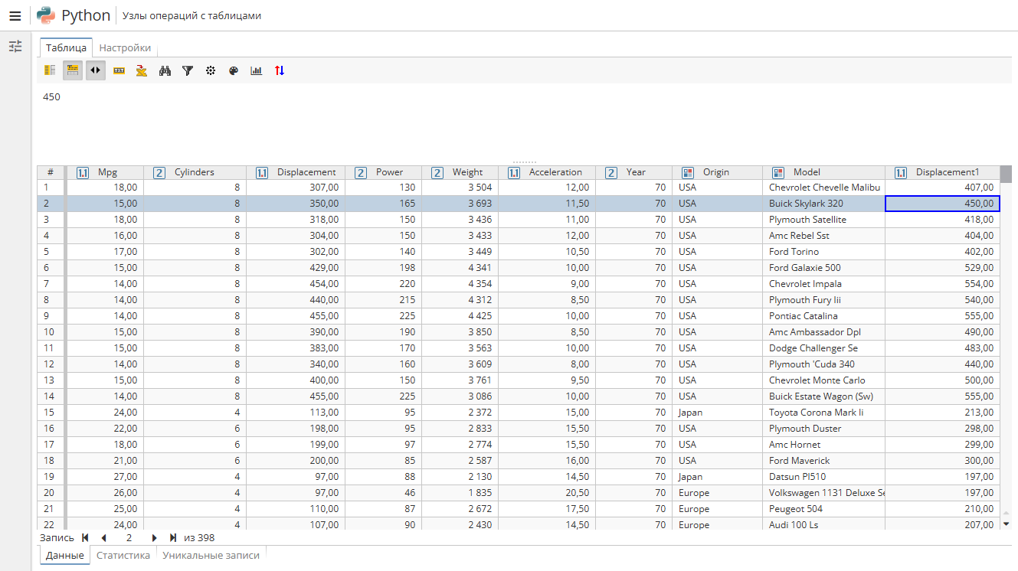Jump to the last record using navigation arrows

(x=172, y=537)
